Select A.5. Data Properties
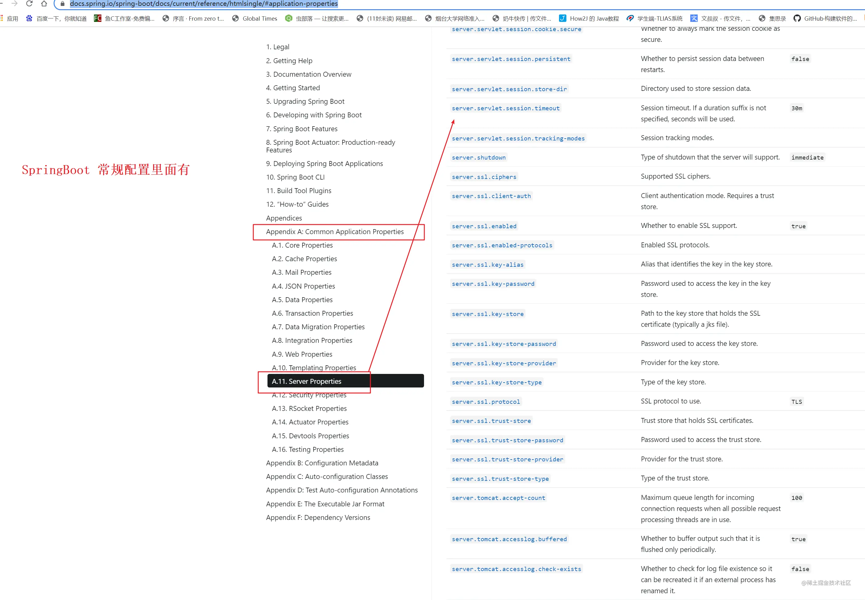Viewport: 865px width, 600px height. point(302,300)
